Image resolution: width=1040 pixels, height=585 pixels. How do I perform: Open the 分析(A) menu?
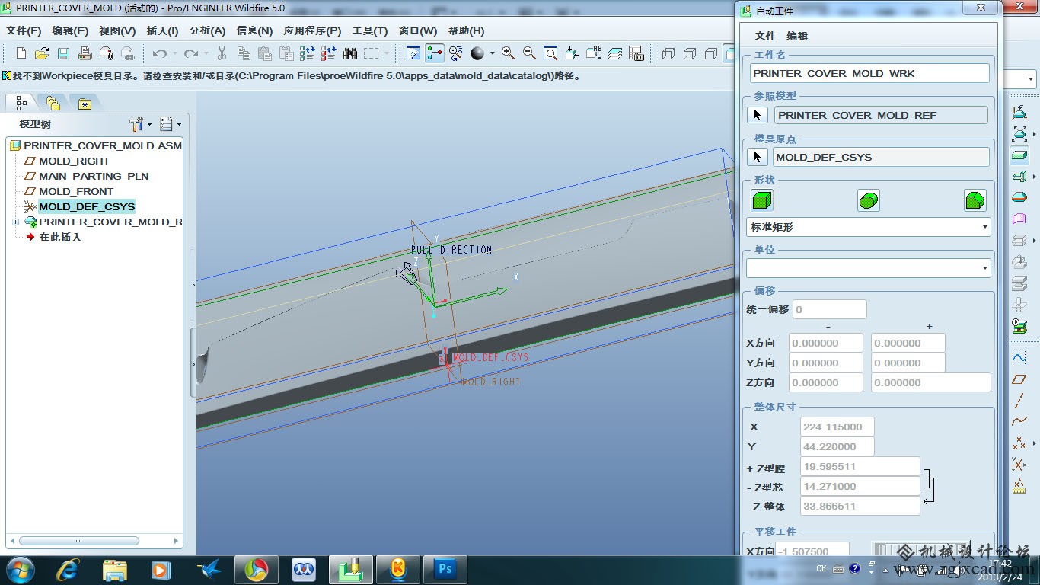pos(207,30)
